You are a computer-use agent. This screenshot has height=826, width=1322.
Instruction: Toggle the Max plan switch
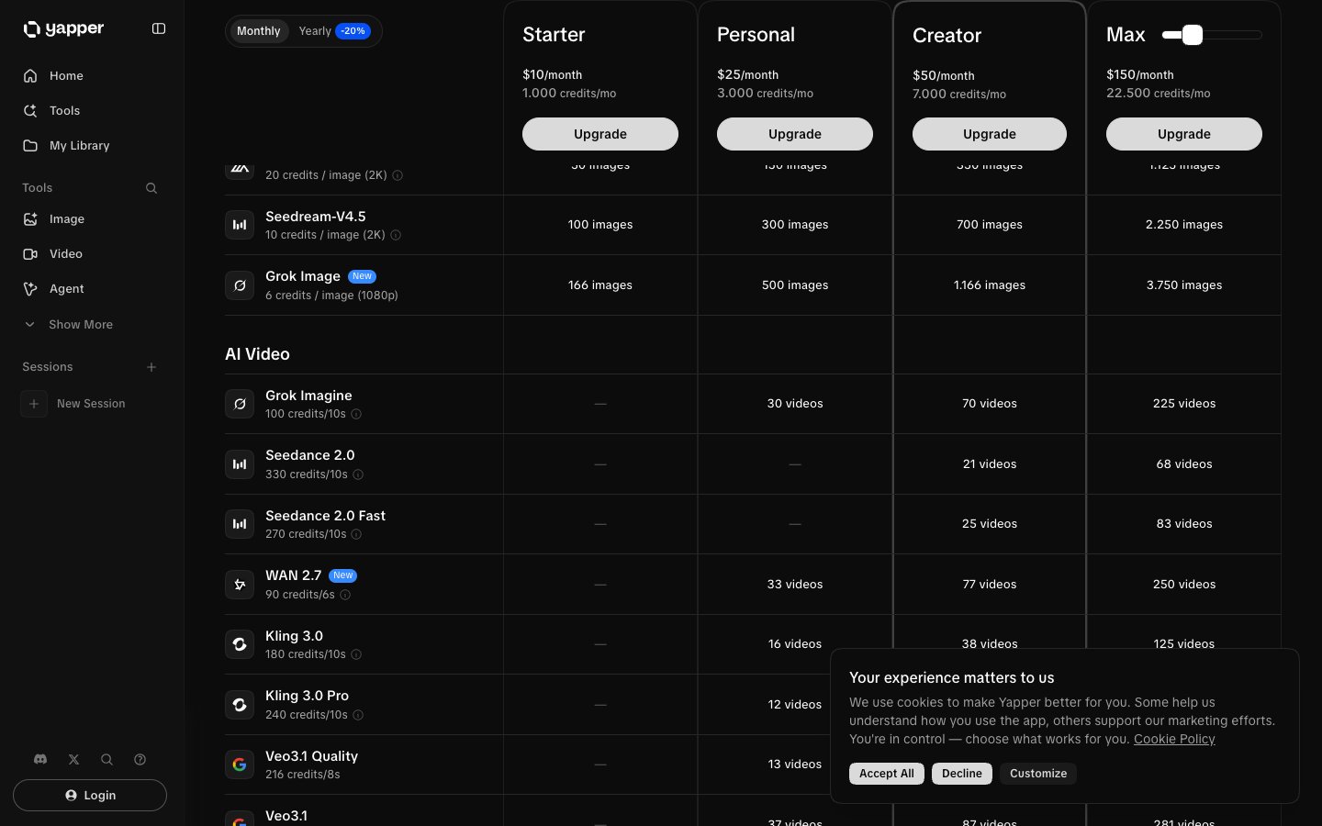click(1192, 35)
